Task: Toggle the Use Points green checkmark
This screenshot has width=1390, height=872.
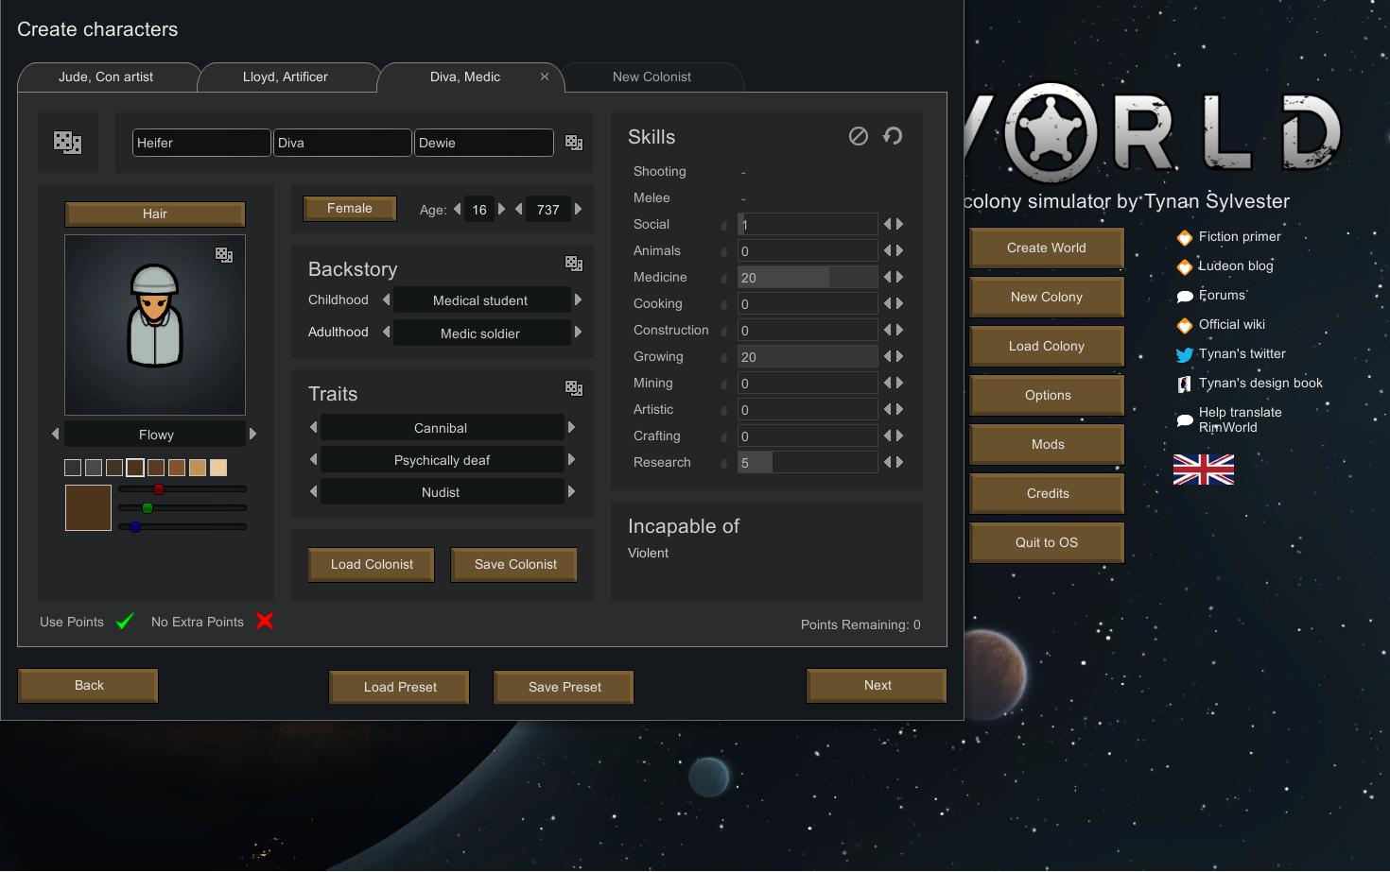Action: point(125,622)
